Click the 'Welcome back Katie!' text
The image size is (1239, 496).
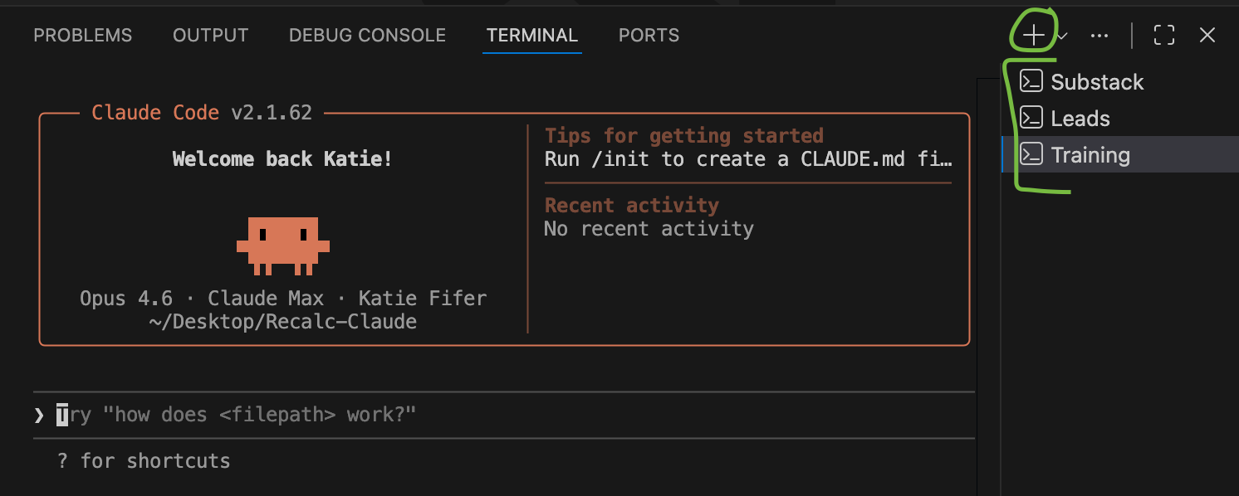click(x=282, y=159)
